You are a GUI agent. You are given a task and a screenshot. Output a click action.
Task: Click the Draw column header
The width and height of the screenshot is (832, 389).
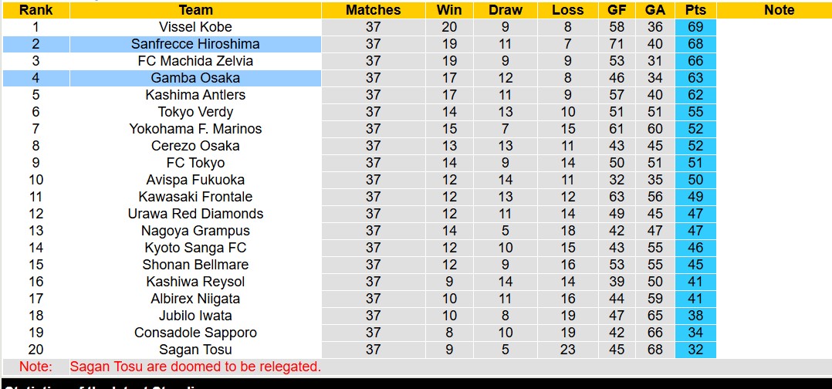click(506, 10)
